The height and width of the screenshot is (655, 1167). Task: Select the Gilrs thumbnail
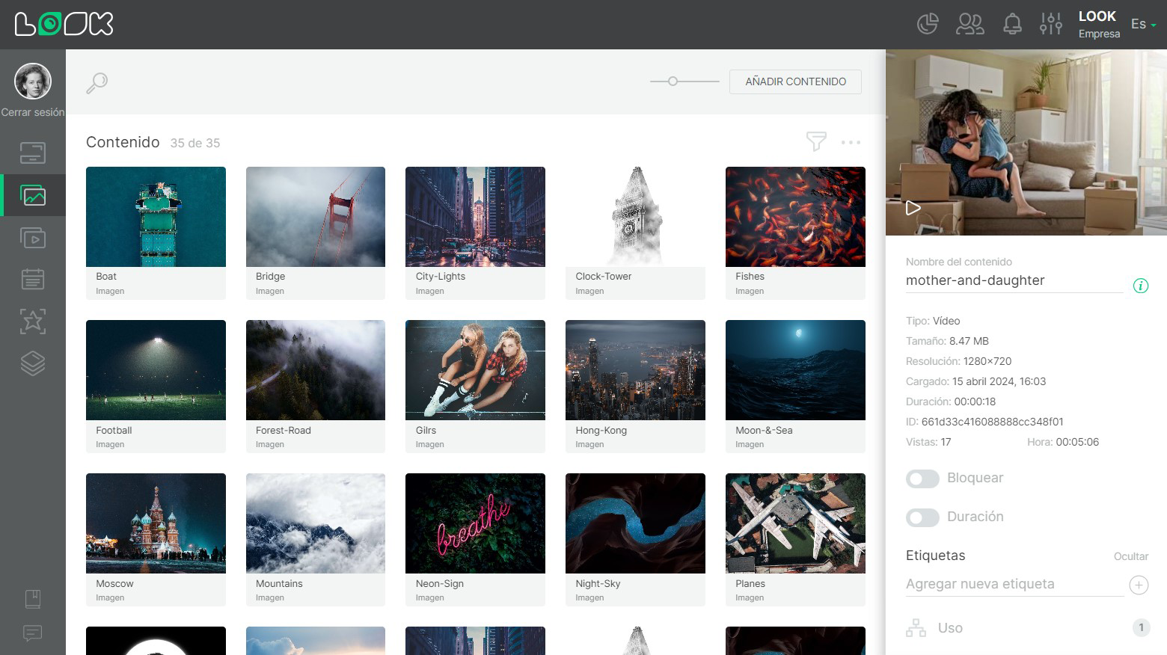click(x=475, y=370)
